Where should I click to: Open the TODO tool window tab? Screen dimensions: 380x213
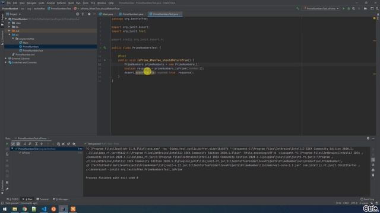[12, 199]
